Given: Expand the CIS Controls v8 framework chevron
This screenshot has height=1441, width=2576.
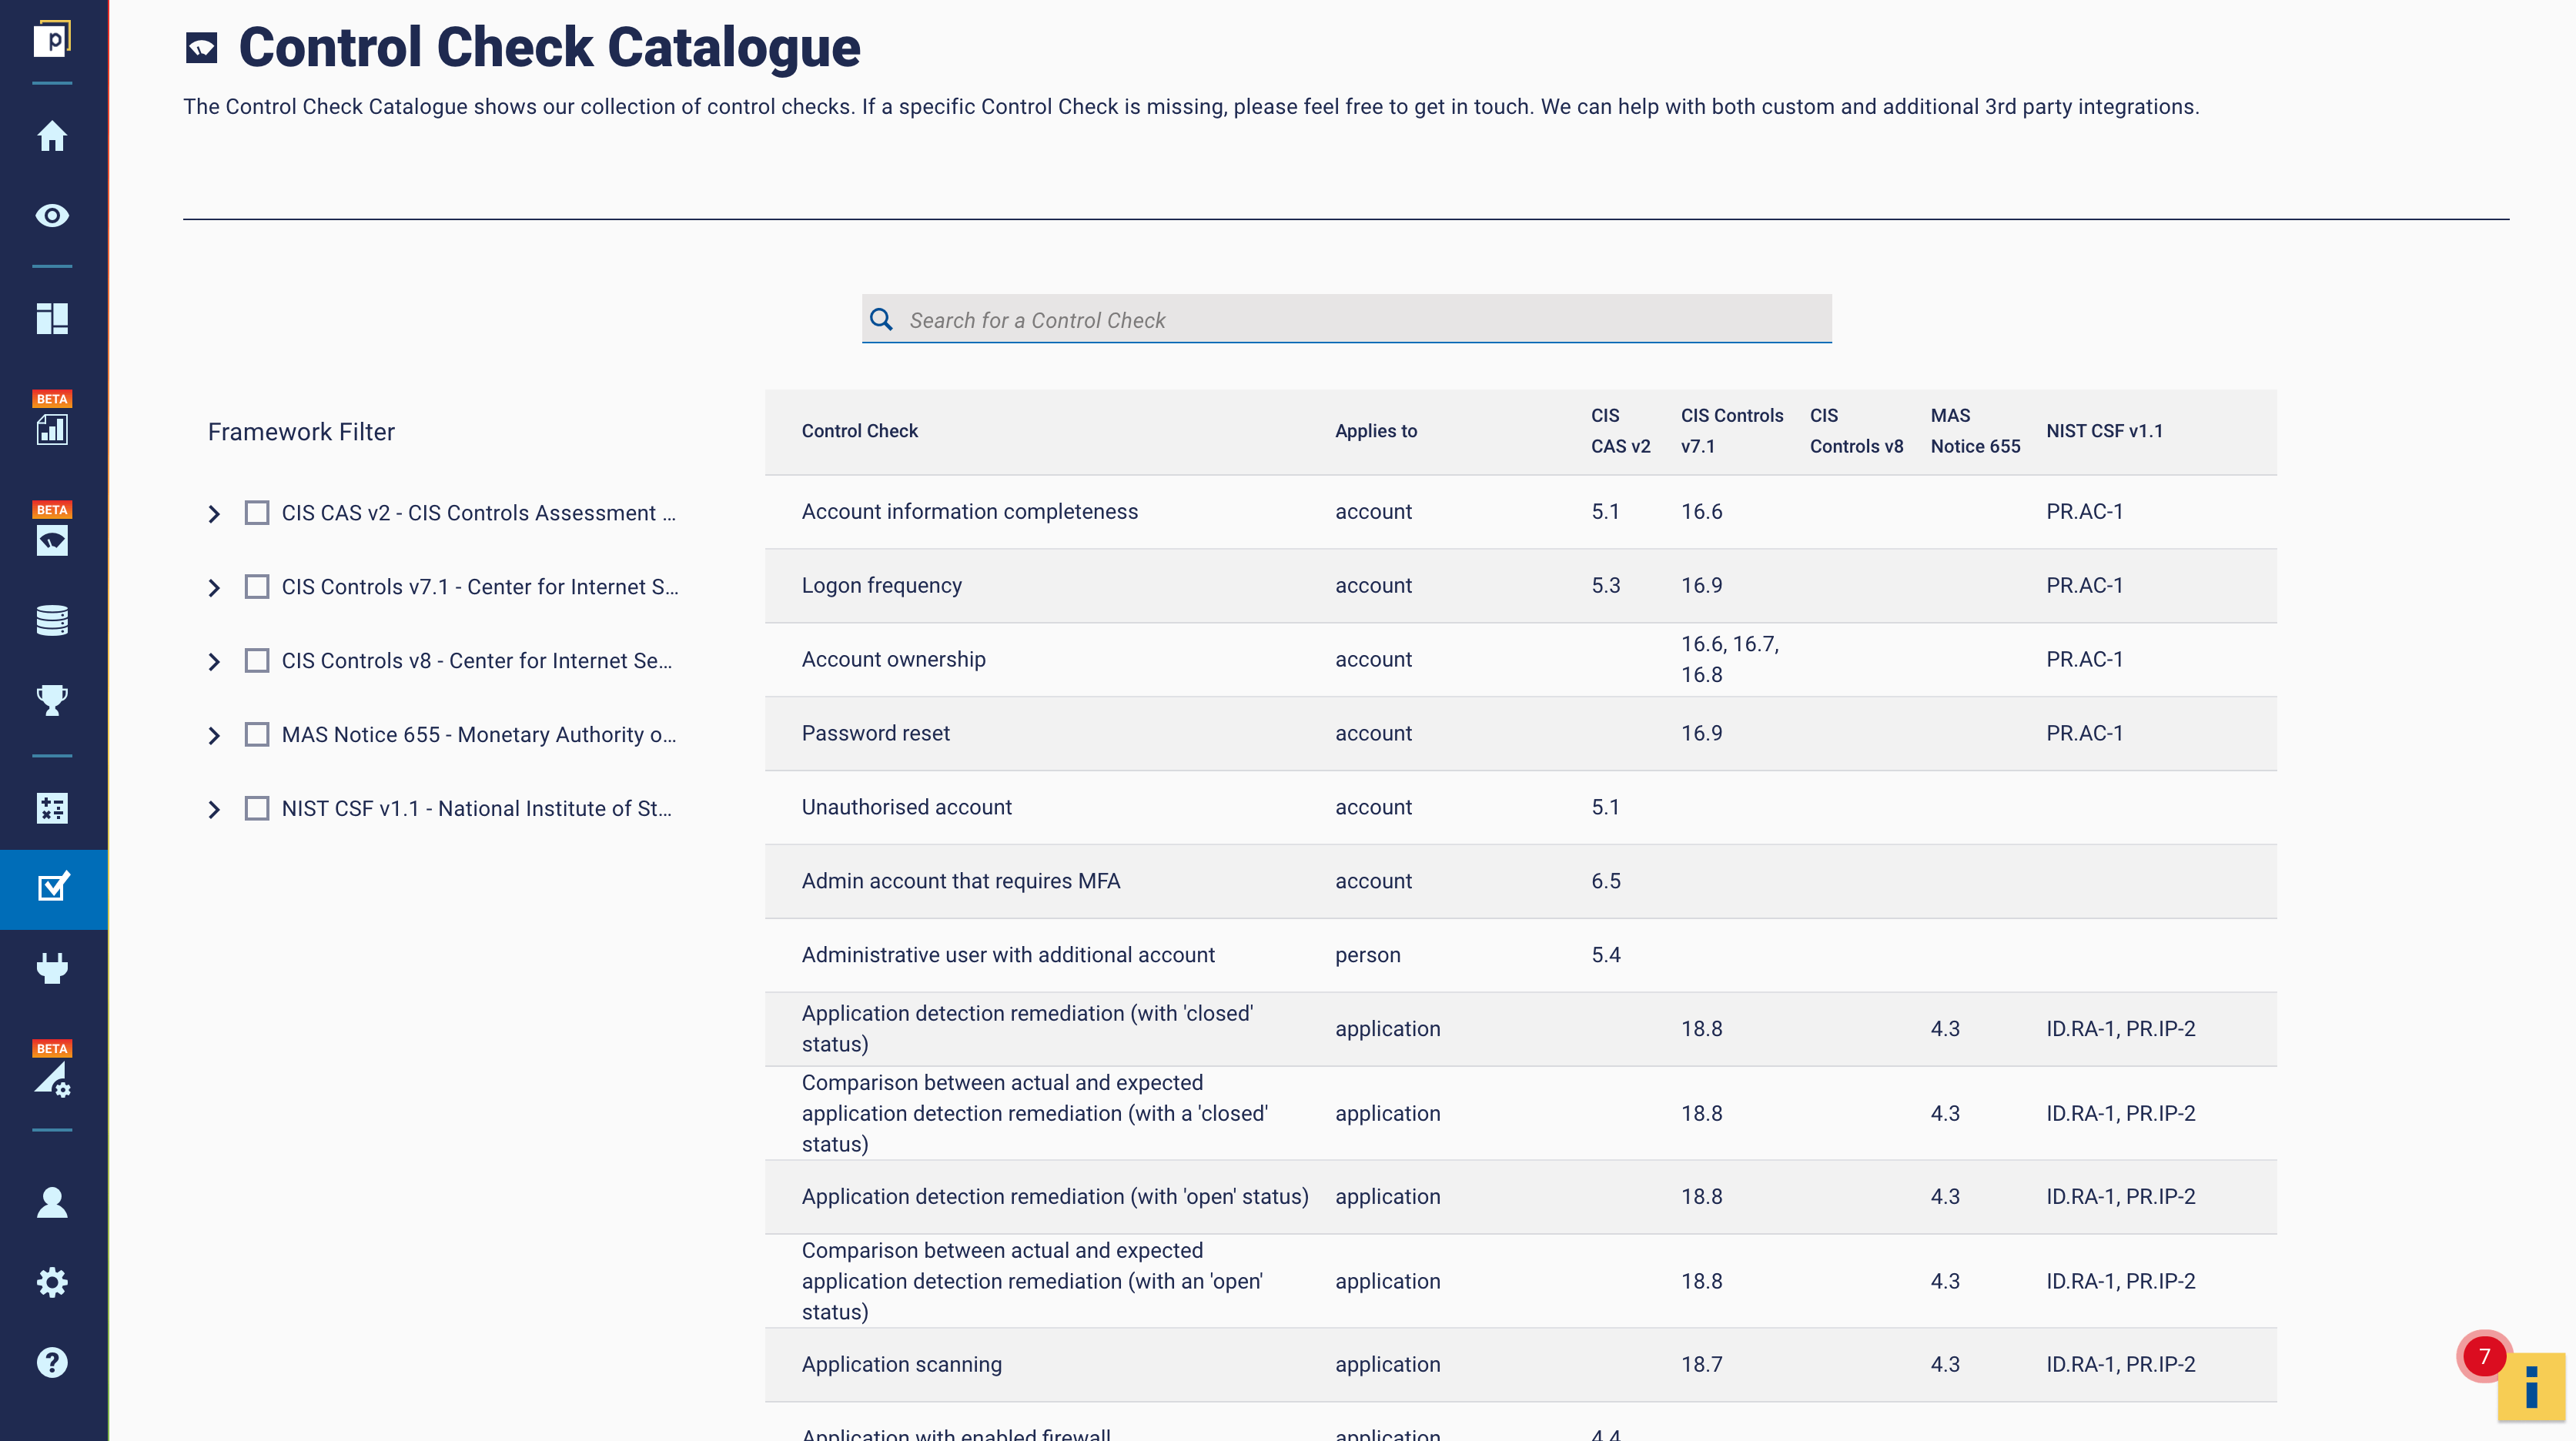Looking at the screenshot, I should click(214, 661).
